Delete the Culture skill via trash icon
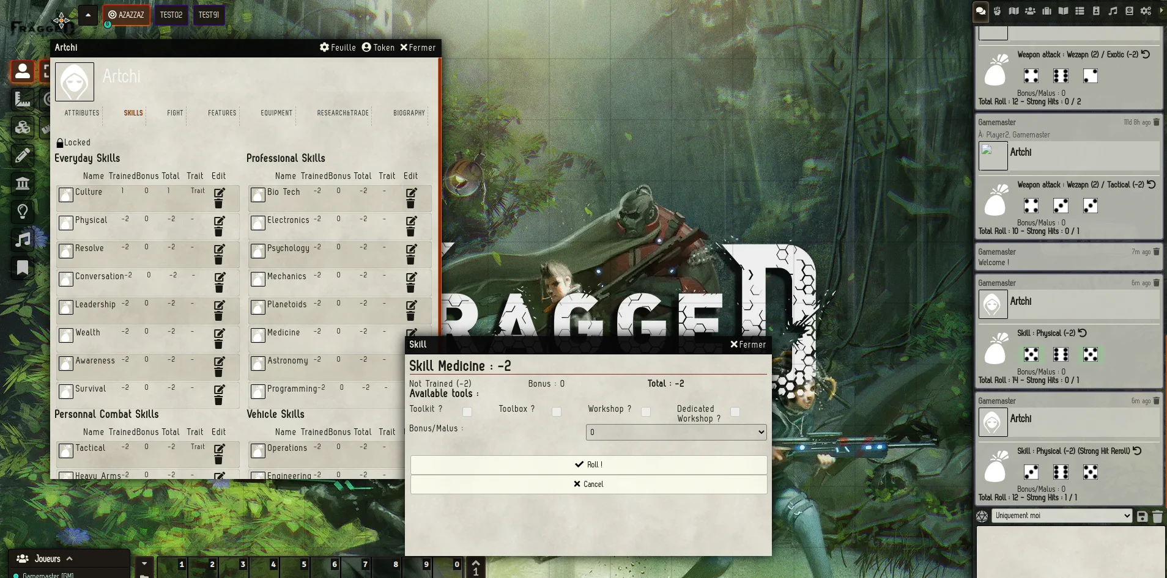The width and height of the screenshot is (1167, 578). [218, 203]
